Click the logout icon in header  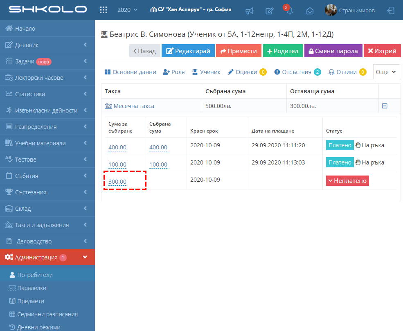(x=391, y=11)
